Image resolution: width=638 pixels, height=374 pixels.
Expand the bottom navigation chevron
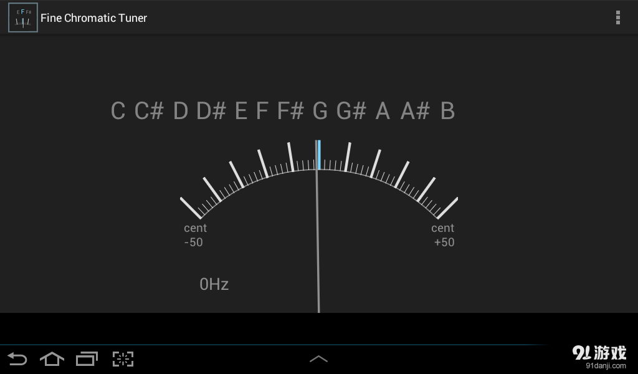tap(318, 358)
